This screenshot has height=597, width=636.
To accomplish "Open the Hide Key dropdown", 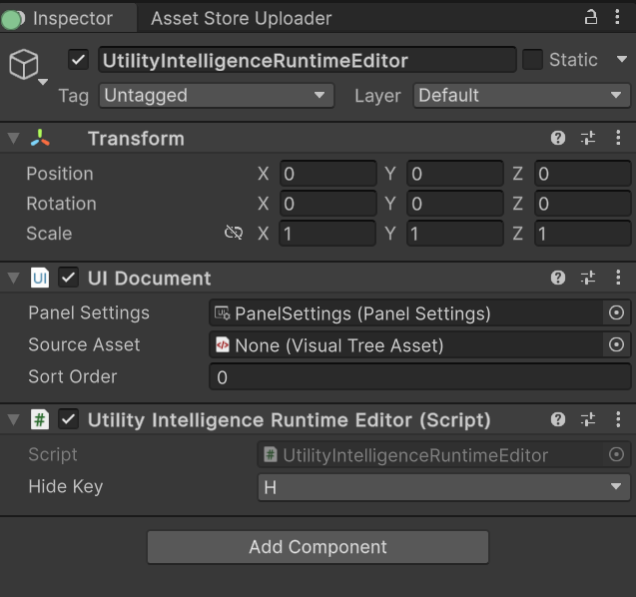I will click(x=443, y=487).
